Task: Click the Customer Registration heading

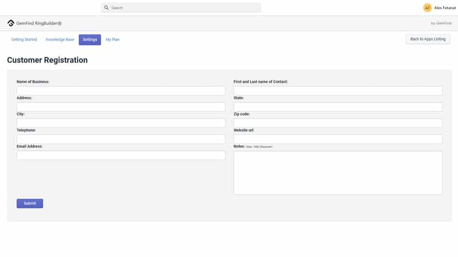Action: 48,60
